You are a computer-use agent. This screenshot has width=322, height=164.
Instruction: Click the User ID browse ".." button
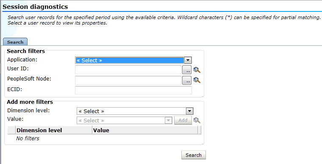point(187,70)
